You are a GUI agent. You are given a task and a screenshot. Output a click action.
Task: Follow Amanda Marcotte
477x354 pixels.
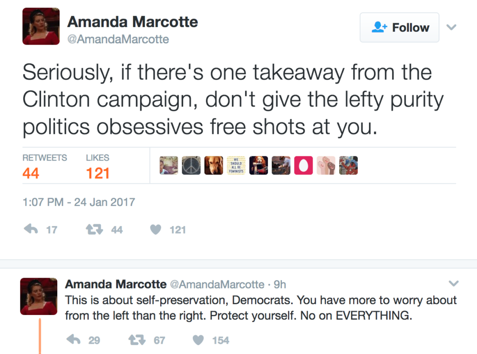tap(399, 27)
